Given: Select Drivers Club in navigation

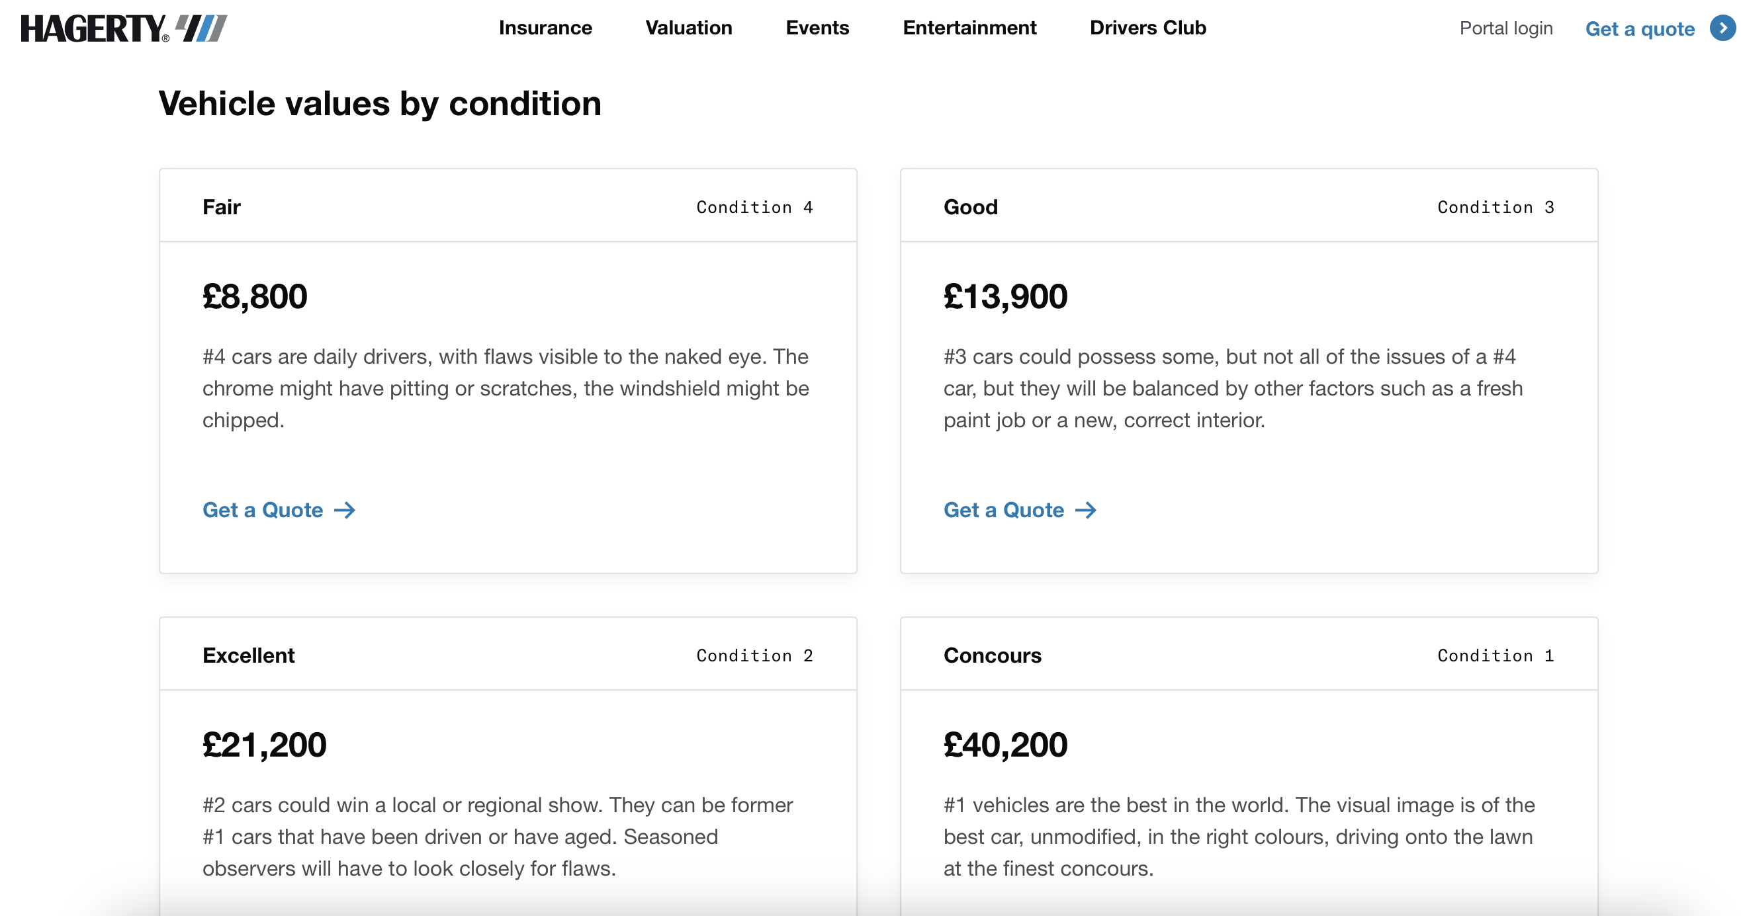Looking at the screenshot, I should click(1147, 28).
